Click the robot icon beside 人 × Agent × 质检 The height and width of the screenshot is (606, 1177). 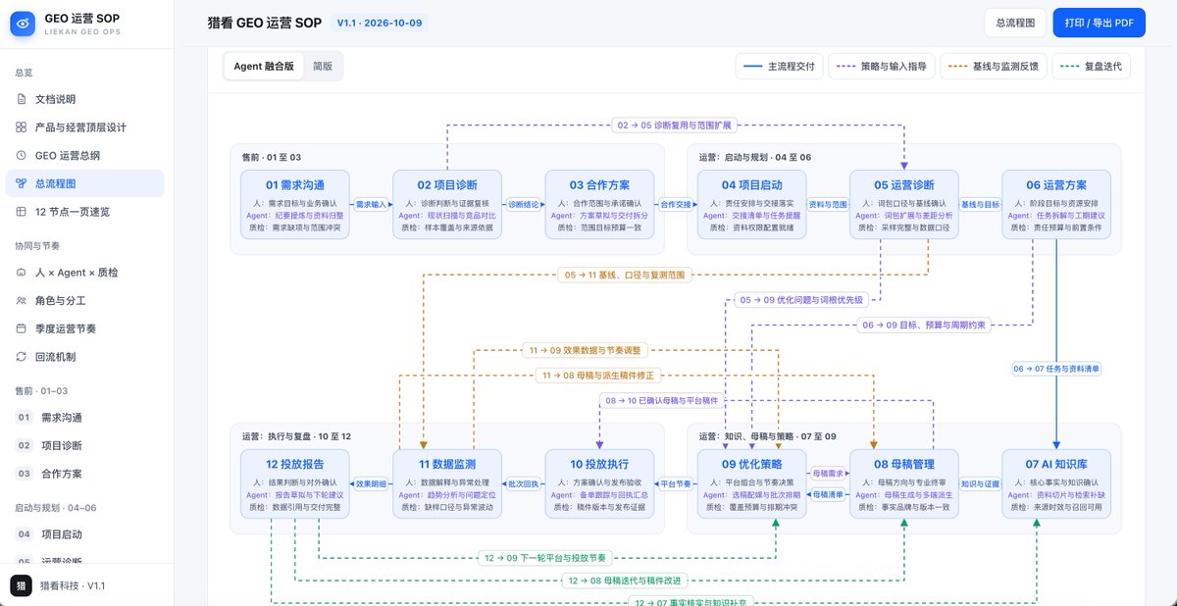click(x=22, y=273)
